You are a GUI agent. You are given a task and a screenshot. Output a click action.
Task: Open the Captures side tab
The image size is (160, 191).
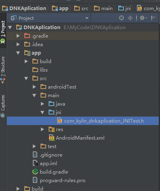(3, 103)
